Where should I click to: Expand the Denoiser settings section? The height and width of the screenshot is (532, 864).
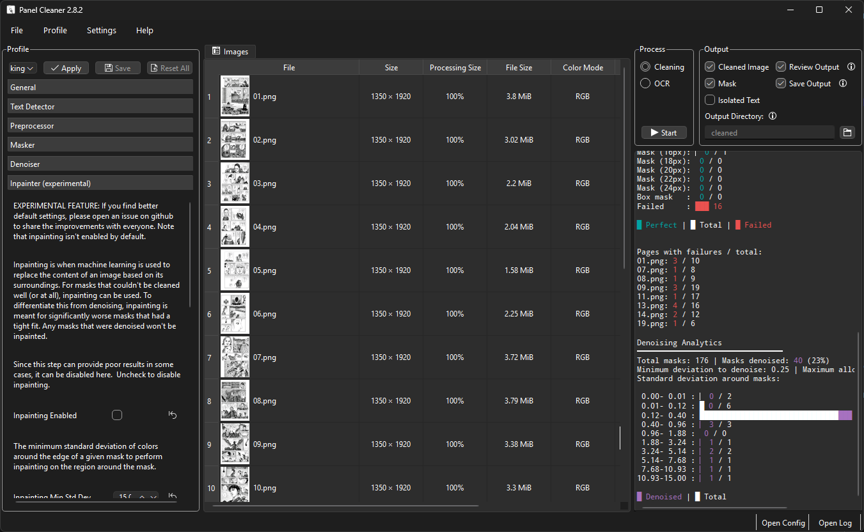[x=100, y=164]
